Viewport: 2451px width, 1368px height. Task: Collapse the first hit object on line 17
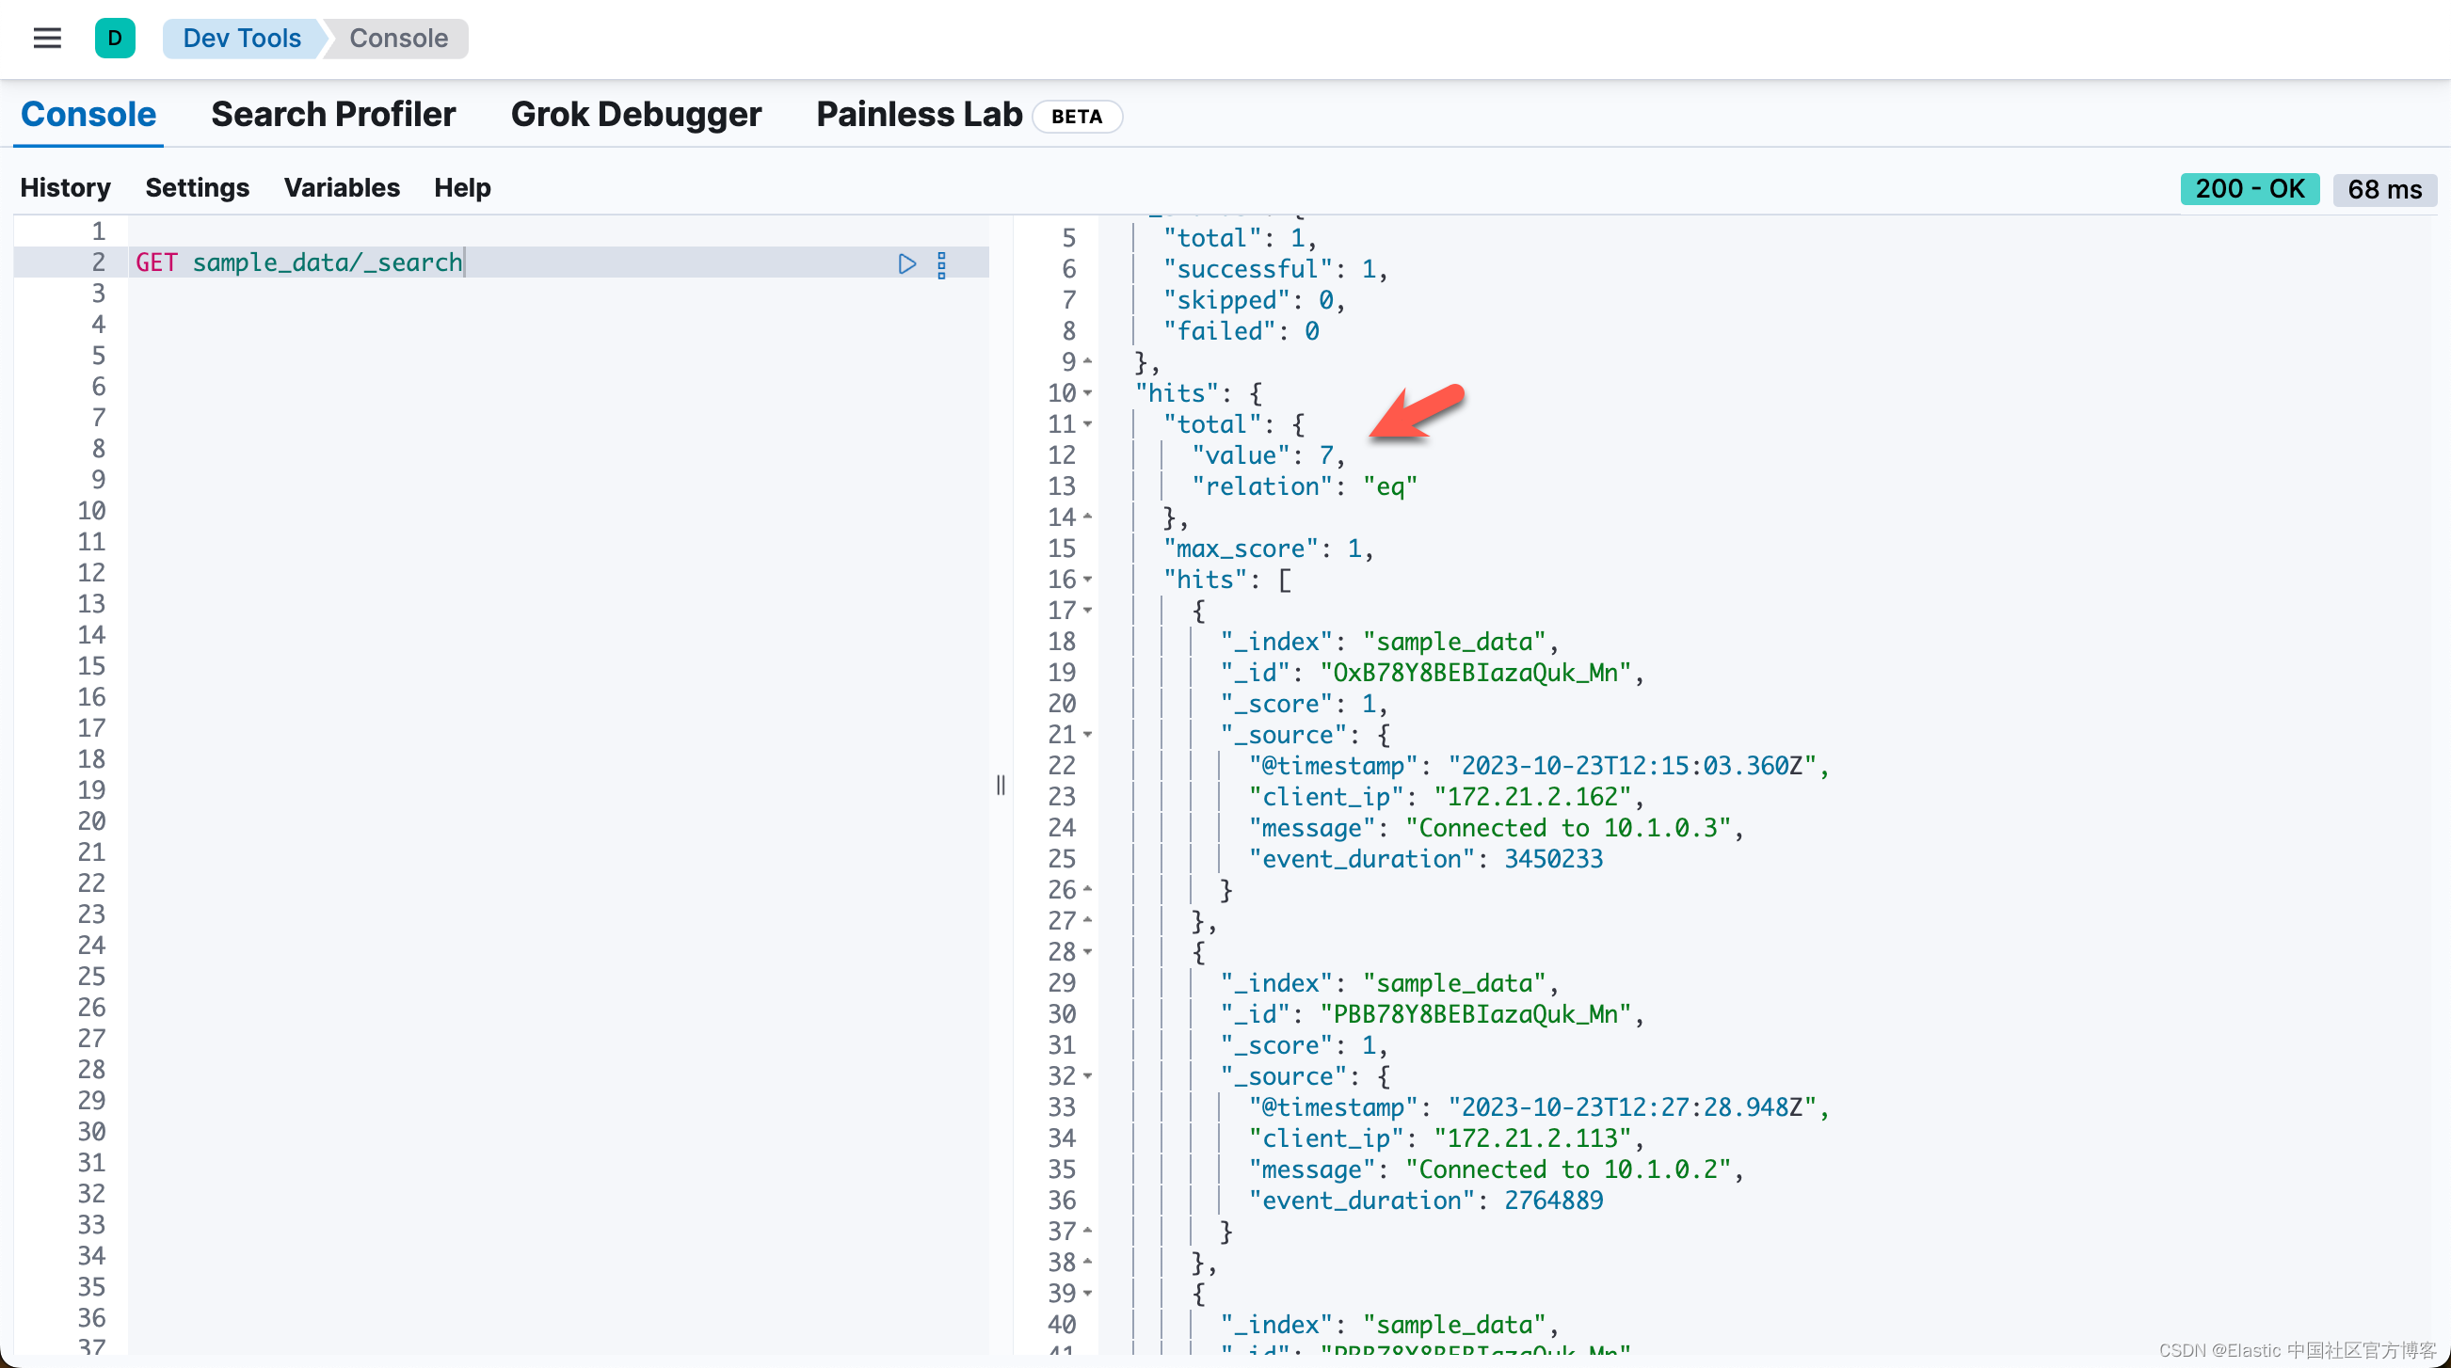1085,611
